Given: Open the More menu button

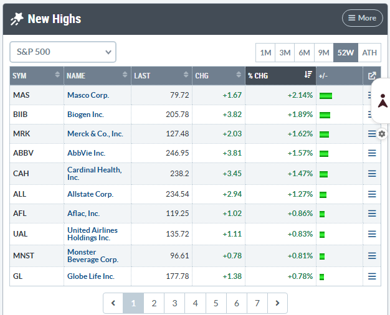Looking at the screenshot, I should coord(363,18).
